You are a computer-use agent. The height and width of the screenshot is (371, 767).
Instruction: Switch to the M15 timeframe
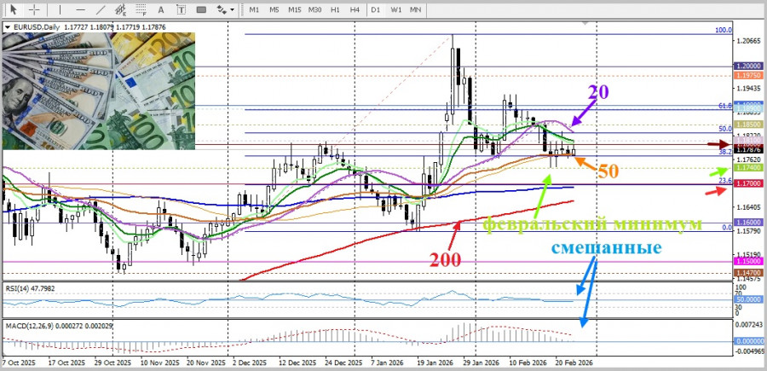click(295, 9)
